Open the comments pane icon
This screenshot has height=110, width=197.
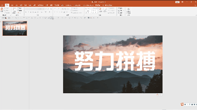point(195,5)
